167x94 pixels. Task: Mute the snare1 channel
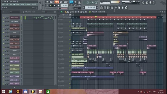tap(3, 51)
